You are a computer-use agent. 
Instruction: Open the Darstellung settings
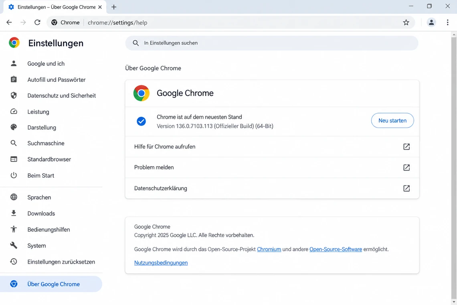click(51, 128)
